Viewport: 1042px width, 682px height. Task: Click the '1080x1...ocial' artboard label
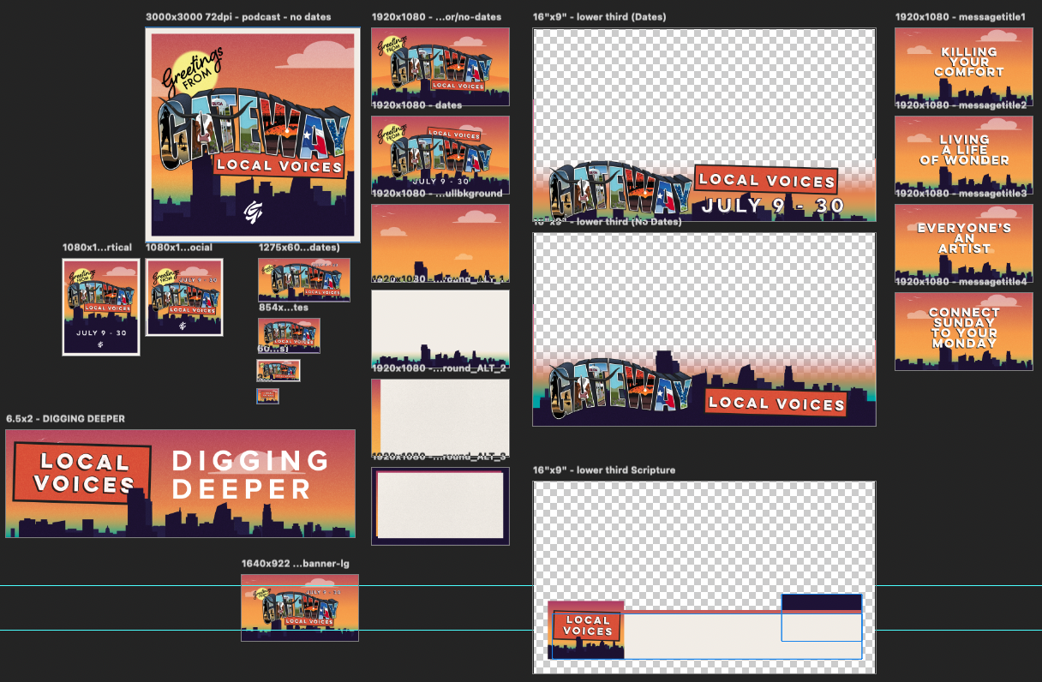click(179, 248)
